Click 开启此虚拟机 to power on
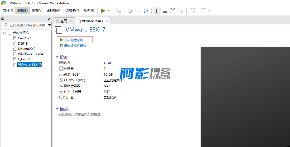The height and width of the screenshot is (147, 290). [x=73, y=40]
